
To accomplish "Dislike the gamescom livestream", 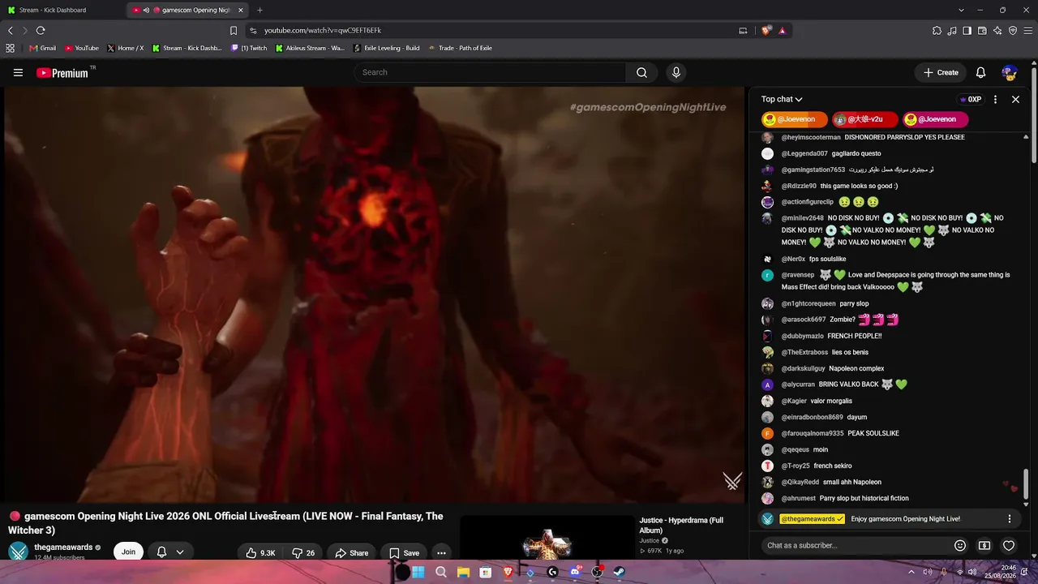I will pyautogui.click(x=303, y=552).
